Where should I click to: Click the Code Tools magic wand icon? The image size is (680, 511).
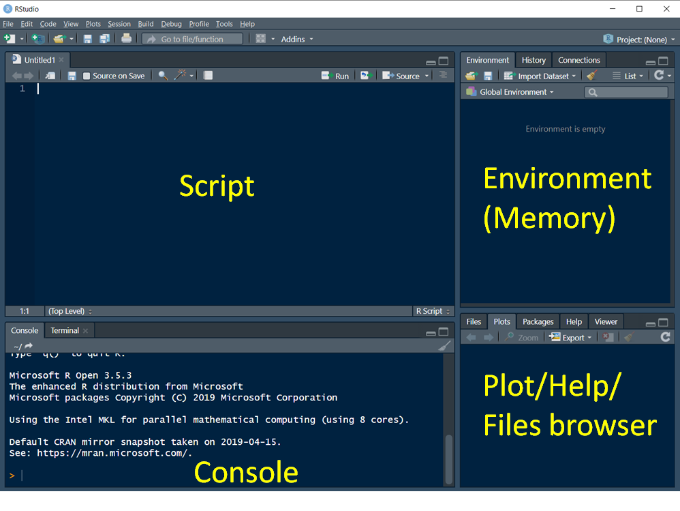pyautogui.click(x=180, y=75)
